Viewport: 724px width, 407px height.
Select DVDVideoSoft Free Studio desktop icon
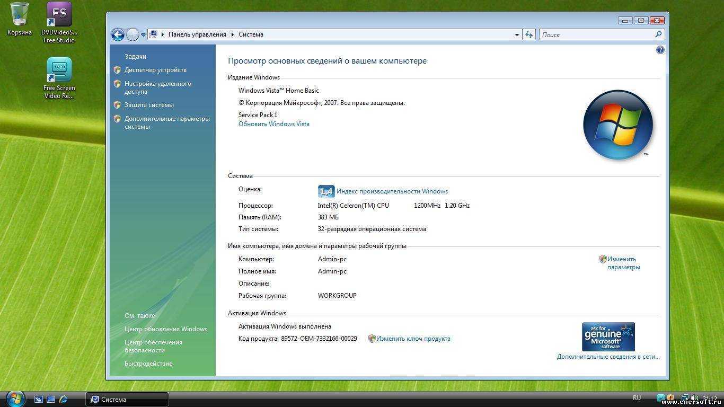coord(59,23)
